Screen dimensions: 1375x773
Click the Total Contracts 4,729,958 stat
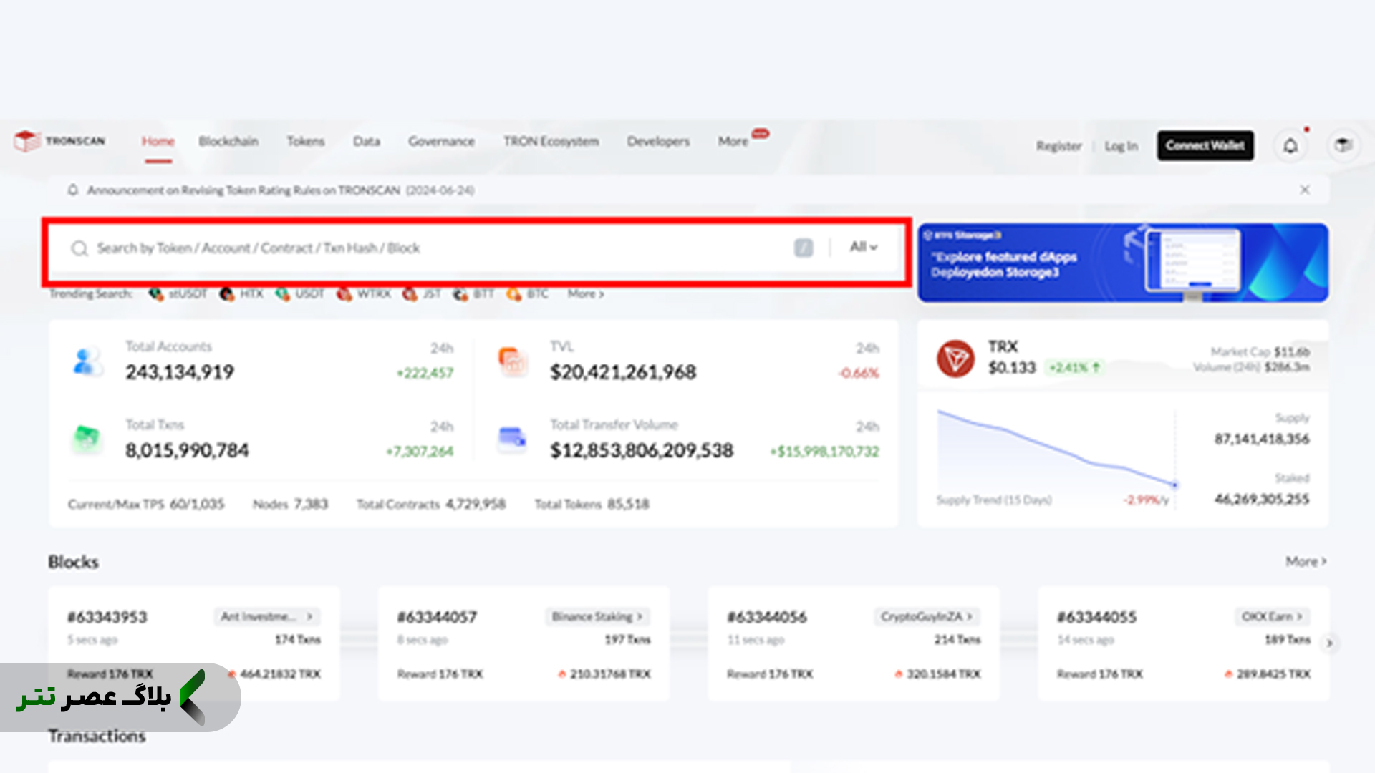pos(431,505)
